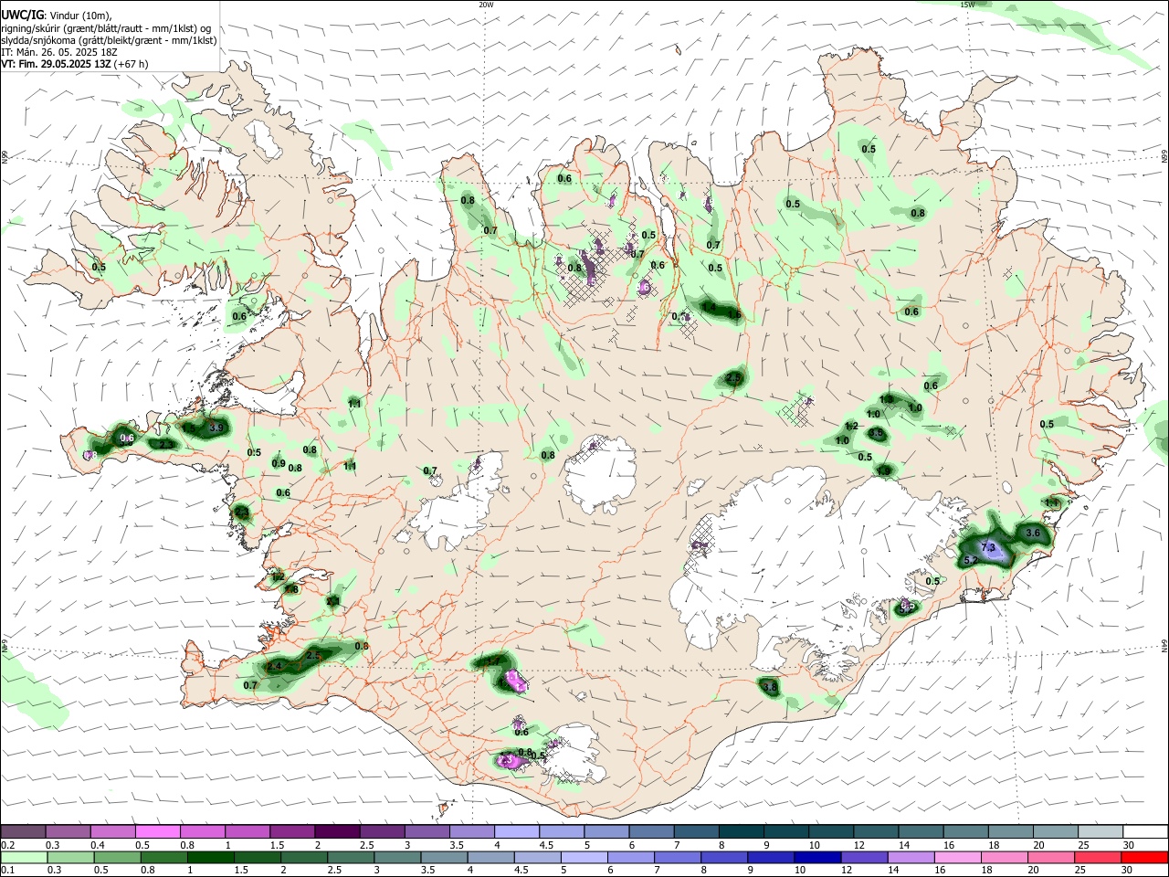Pick the royal blue 9 swatch, lower scale
Viewport: 1169px width, 877px height.
(x=771, y=857)
